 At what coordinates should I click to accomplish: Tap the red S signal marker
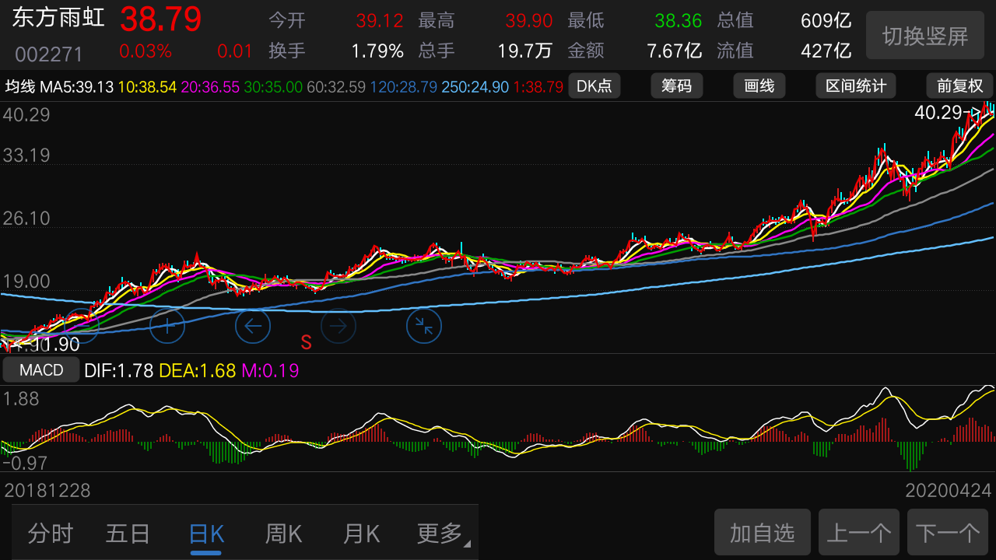click(306, 342)
